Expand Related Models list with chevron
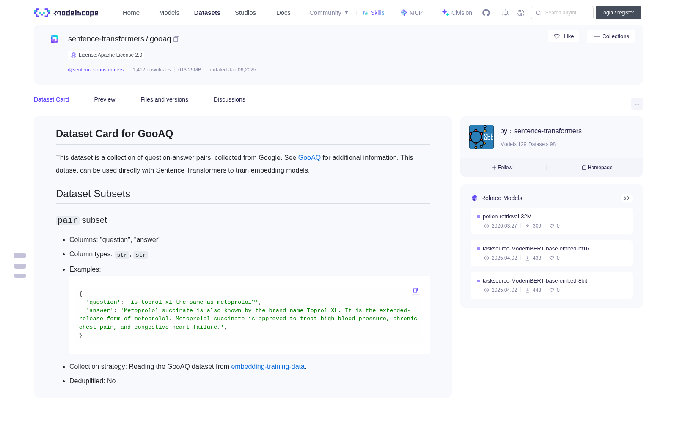The height and width of the screenshot is (423, 677). [627, 198]
